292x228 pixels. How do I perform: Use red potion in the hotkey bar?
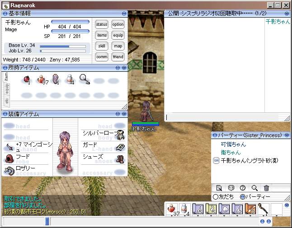tap(172, 209)
